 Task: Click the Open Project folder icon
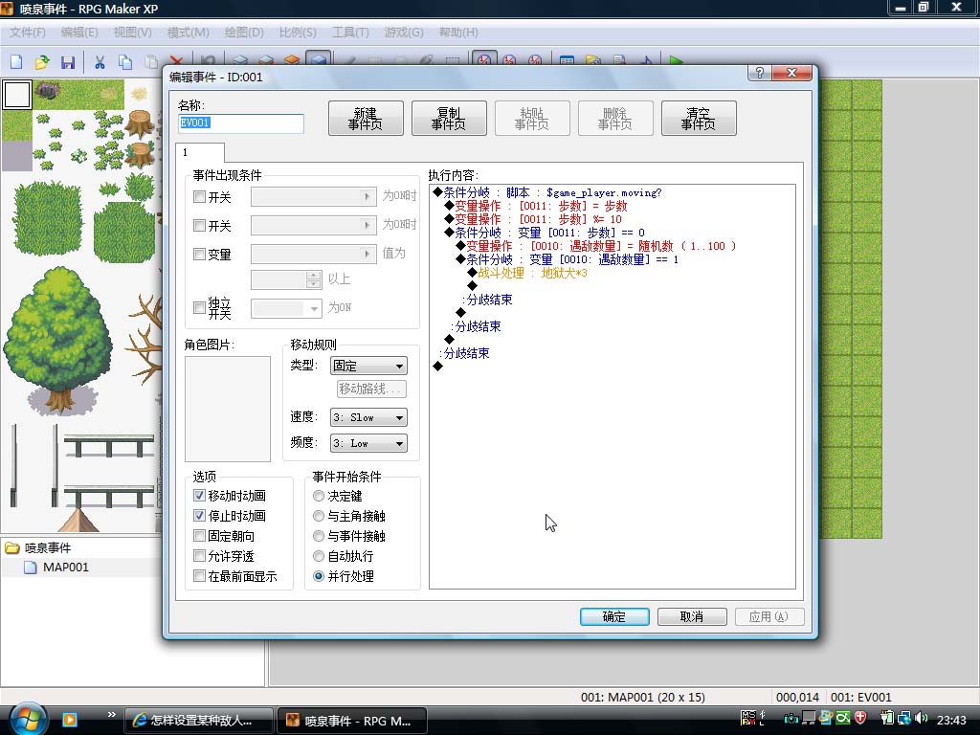coord(42,61)
